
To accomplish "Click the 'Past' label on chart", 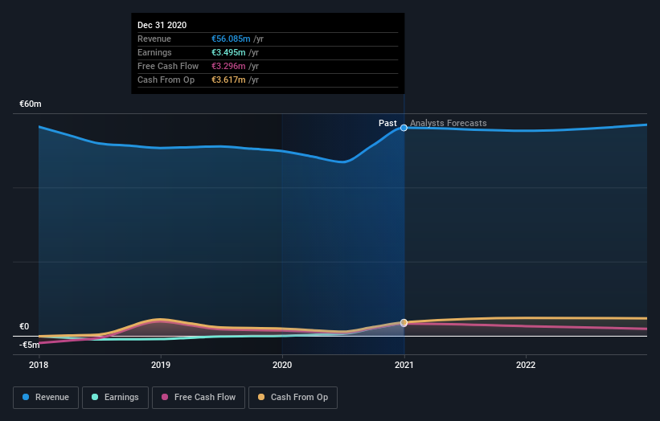I will (387, 123).
